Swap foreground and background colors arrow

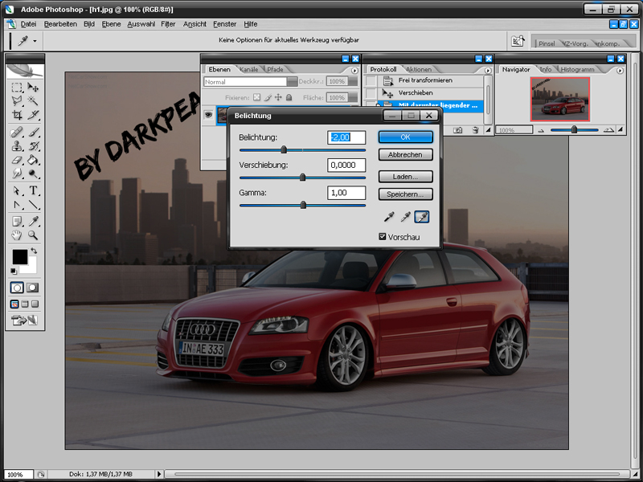(34, 252)
